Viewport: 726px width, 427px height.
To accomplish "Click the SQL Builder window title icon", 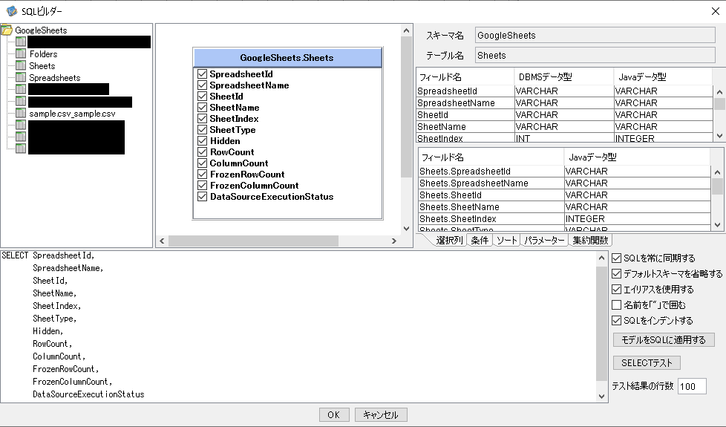I will point(11,11).
